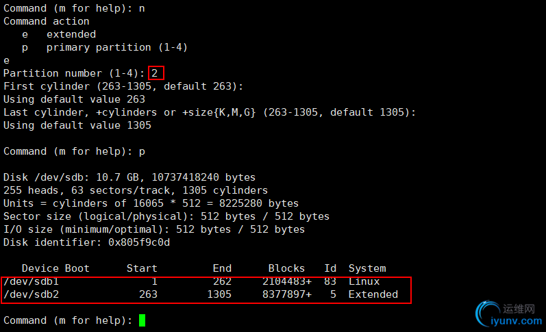The width and height of the screenshot is (546, 332).
Task: Click the "255 heads, 63 sectors/track" line
Action: point(136,190)
